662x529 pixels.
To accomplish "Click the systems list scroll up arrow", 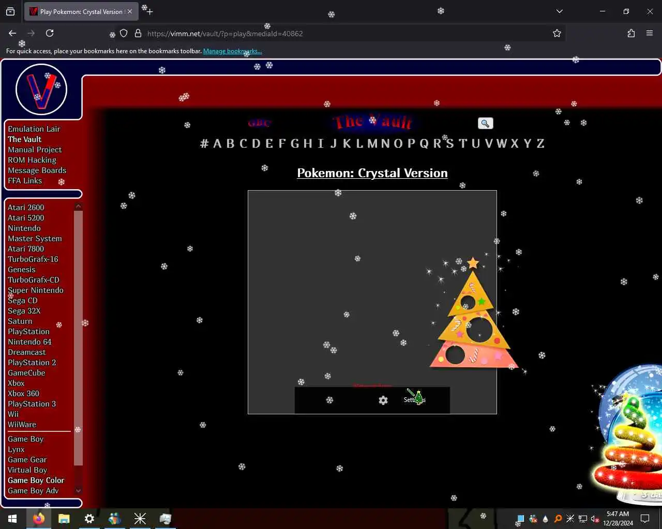I will tap(79, 207).
